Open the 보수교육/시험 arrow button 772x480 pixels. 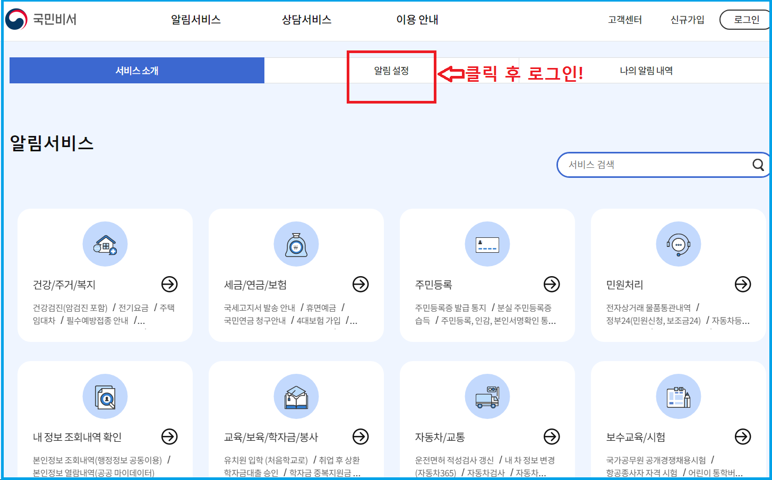click(x=743, y=437)
